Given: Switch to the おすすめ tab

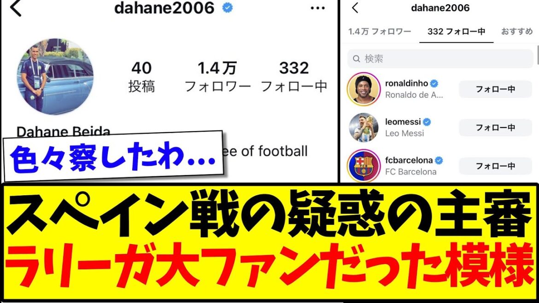Looking at the screenshot, I should tap(516, 32).
